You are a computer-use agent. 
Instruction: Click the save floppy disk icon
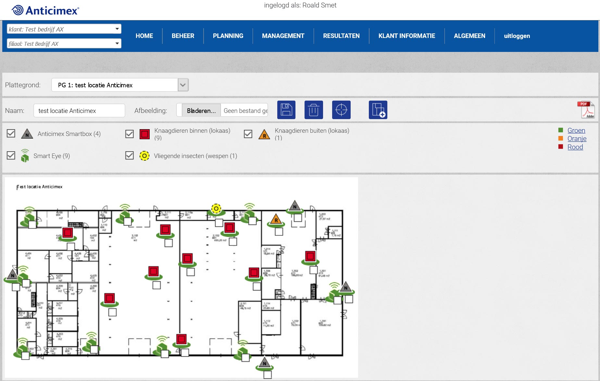pos(286,110)
